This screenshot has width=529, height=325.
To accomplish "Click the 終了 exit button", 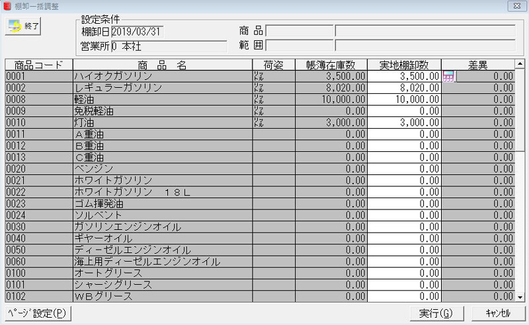I will [x=24, y=27].
